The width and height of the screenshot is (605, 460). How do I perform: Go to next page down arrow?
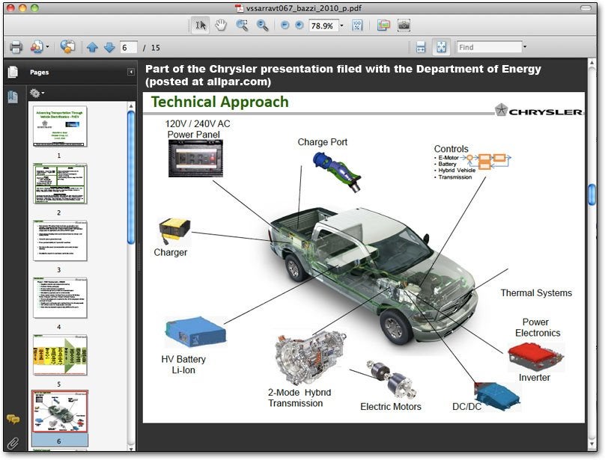click(x=109, y=47)
